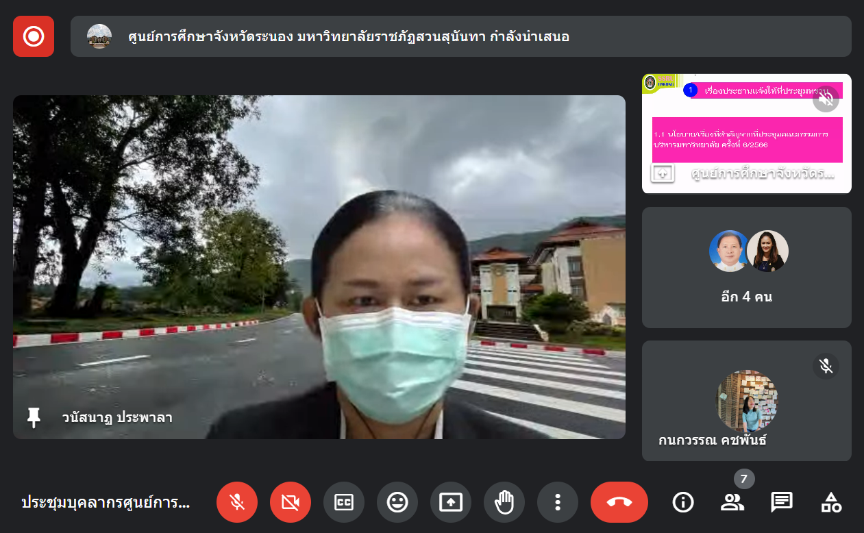The width and height of the screenshot is (864, 533).
Task: Open meeting details info icon
Action: (x=683, y=503)
